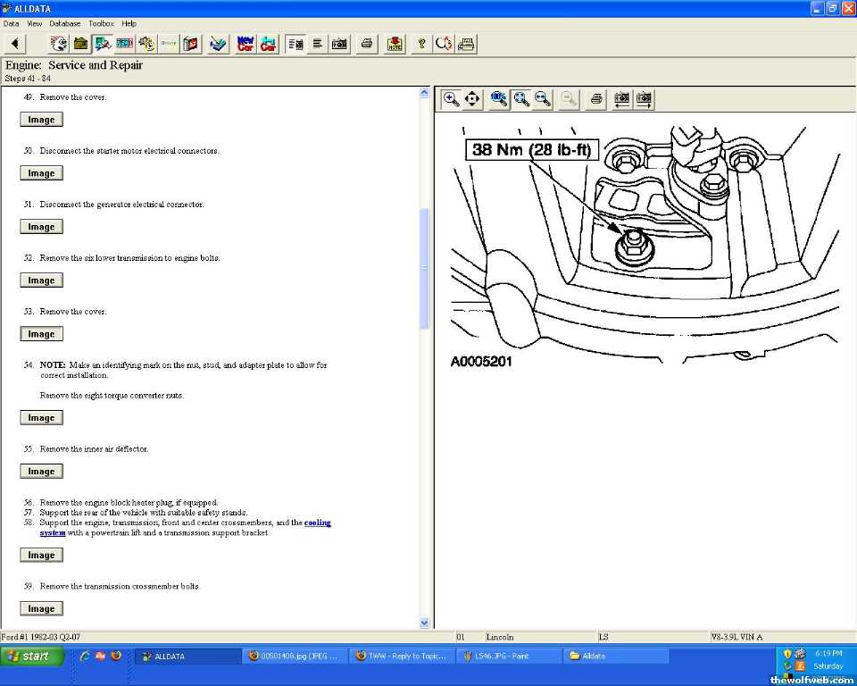Open the Database menu
Image resolution: width=857 pixels, height=686 pixels.
[64, 23]
